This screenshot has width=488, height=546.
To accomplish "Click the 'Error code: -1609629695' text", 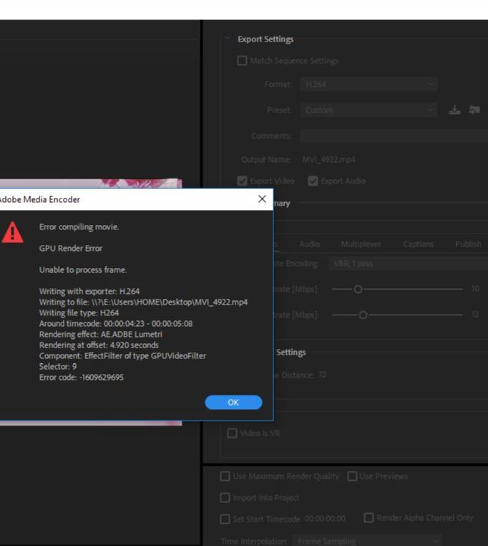I will [x=82, y=377].
